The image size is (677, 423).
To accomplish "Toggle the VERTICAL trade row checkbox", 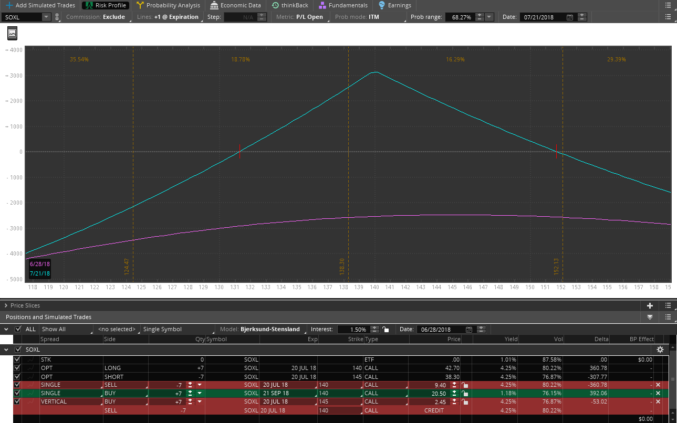I will (17, 401).
